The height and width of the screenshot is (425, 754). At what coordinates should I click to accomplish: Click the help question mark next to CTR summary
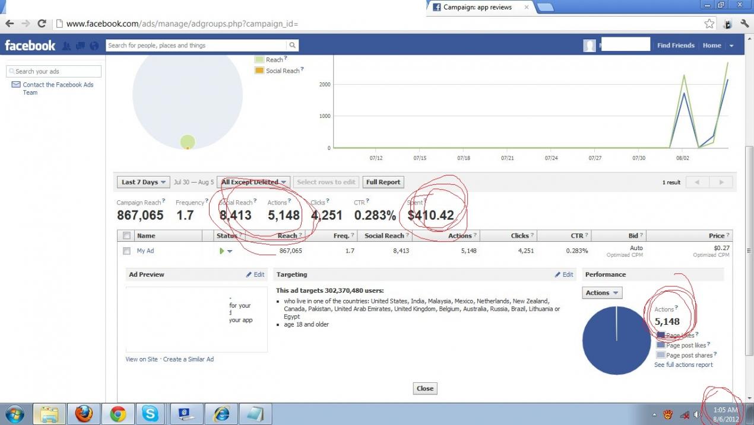click(x=368, y=201)
